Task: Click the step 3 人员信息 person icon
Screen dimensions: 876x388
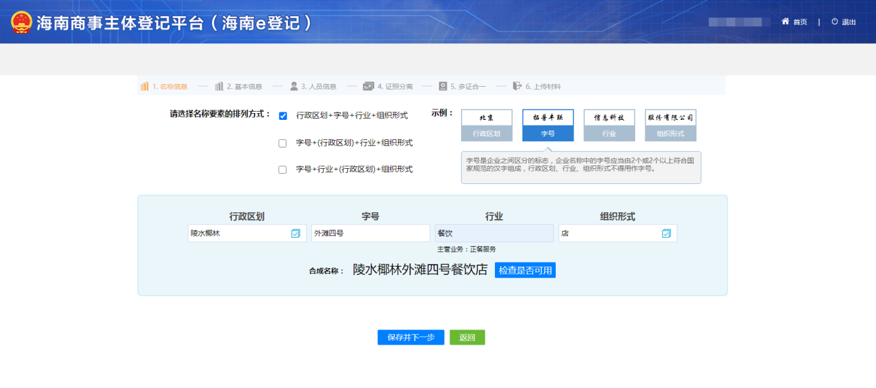Action: click(293, 86)
